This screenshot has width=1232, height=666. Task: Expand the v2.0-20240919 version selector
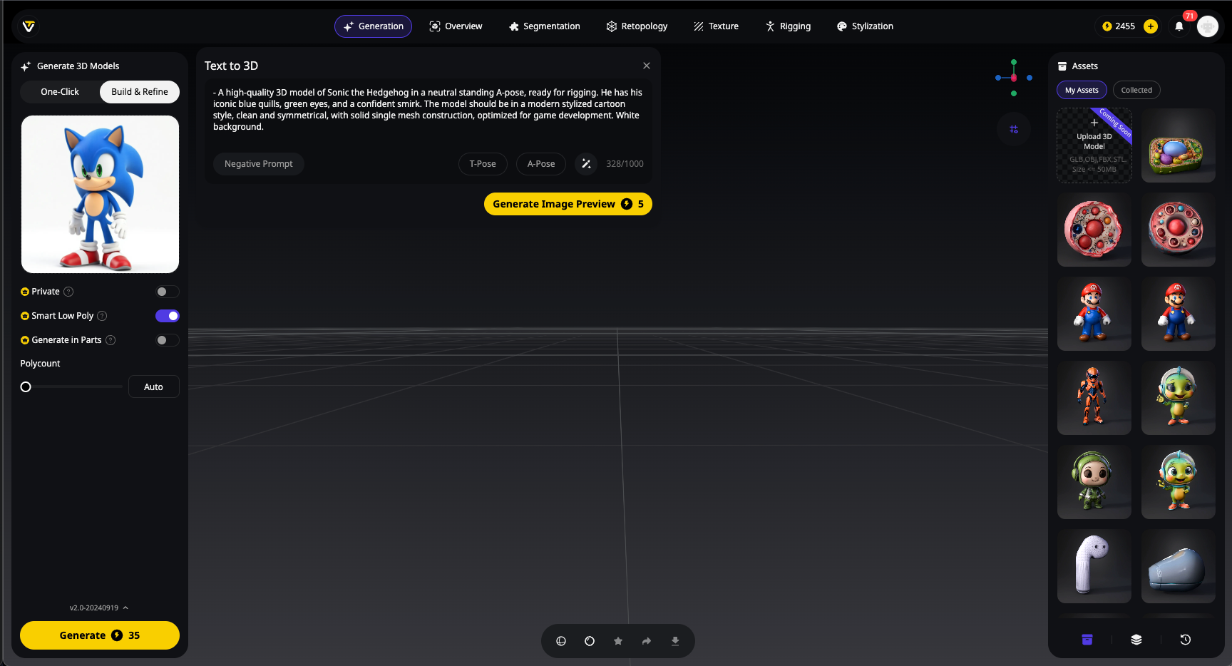99,608
